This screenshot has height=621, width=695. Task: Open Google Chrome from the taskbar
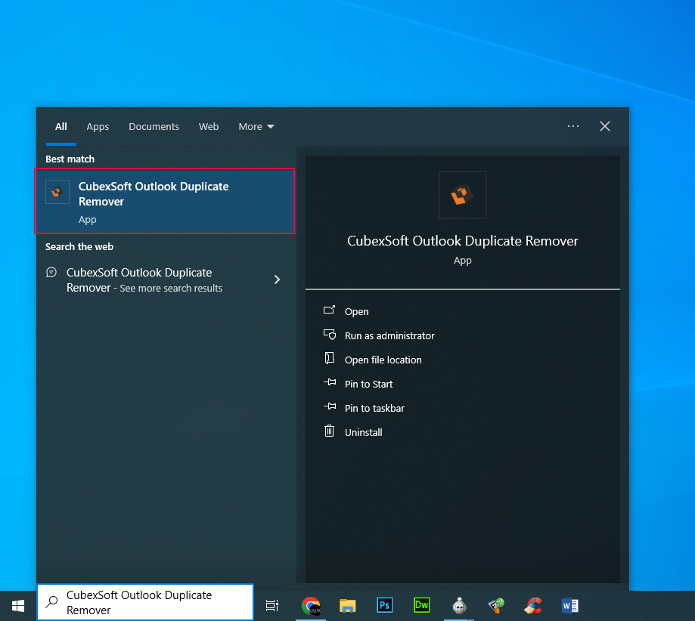point(311,605)
